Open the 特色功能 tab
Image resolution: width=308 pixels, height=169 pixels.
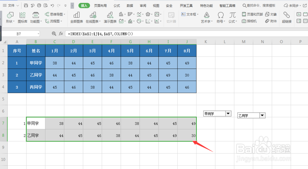[206, 6]
